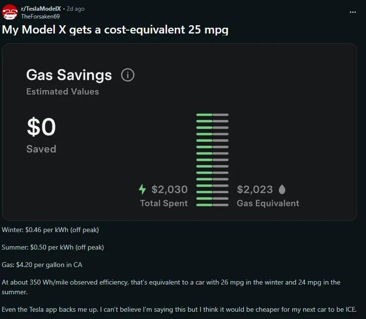The height and width of the screenshot is (319, 366).
Task: Click the Summer $0.50 per kWh line
Action: click(x=53, y=247)
